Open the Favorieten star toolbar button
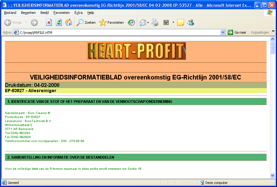The height and width of the screenshot is (187, 277). (x=111, y=22)
